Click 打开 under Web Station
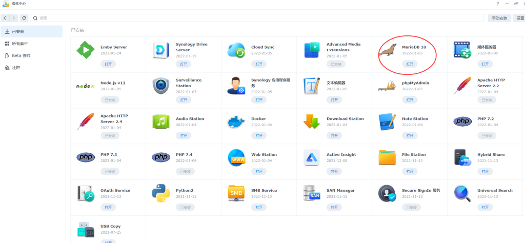525x243 pixels. click(x=259, y=171)
